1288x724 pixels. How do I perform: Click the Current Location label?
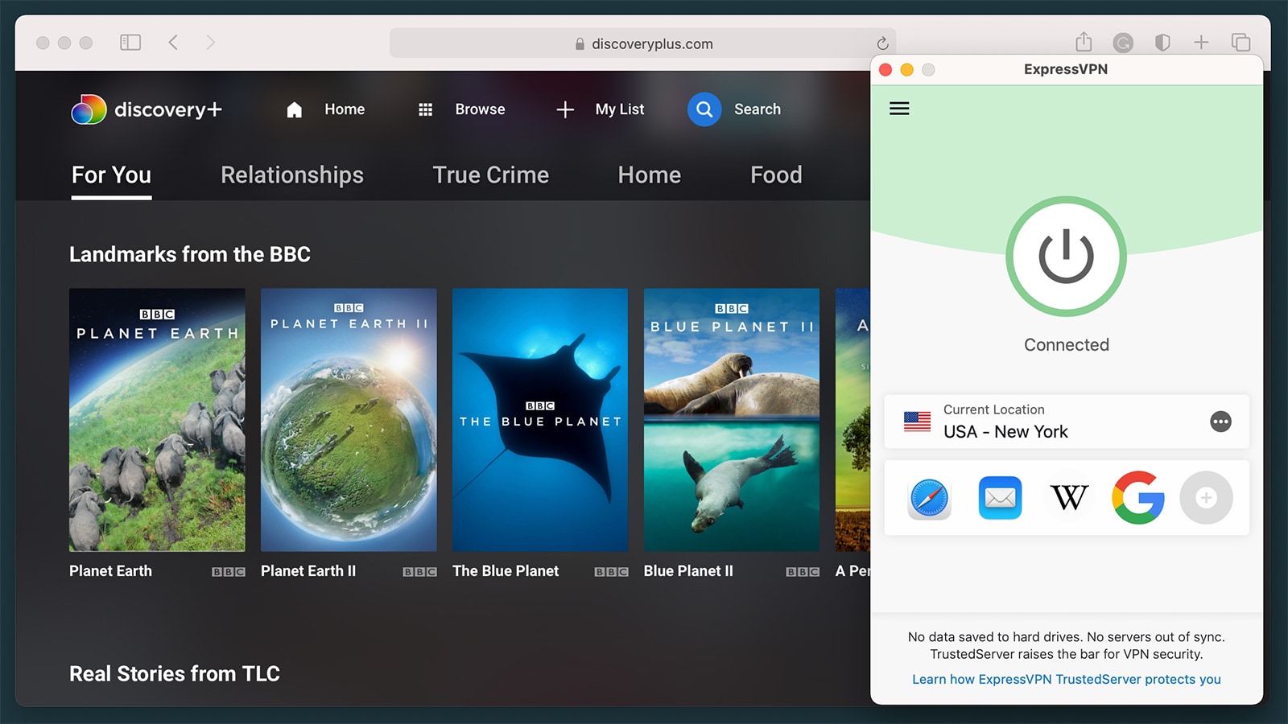pos(994,409)
